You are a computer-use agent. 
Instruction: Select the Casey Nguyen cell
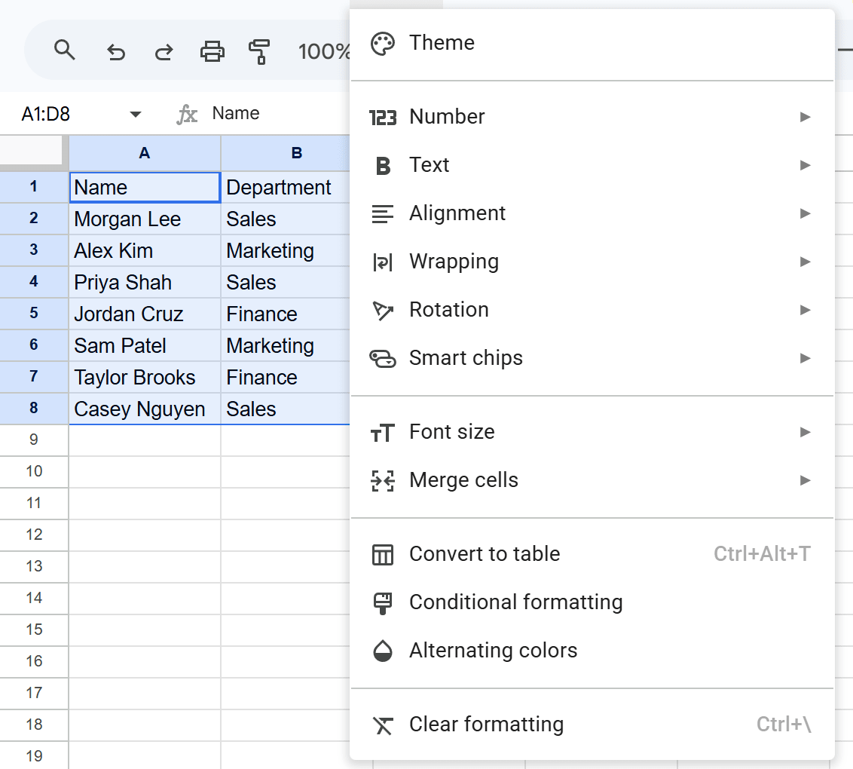145,409
